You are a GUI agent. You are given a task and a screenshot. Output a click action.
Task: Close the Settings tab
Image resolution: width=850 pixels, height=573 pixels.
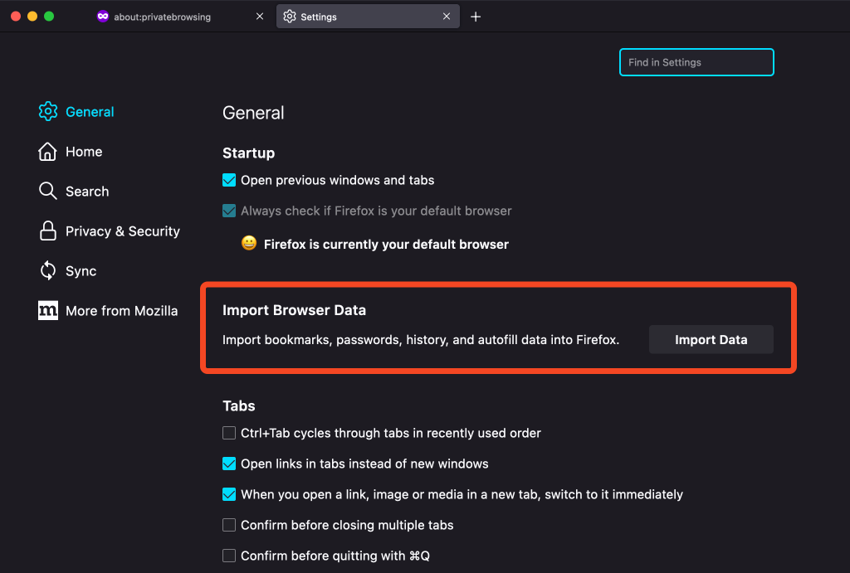click(447, 17)
